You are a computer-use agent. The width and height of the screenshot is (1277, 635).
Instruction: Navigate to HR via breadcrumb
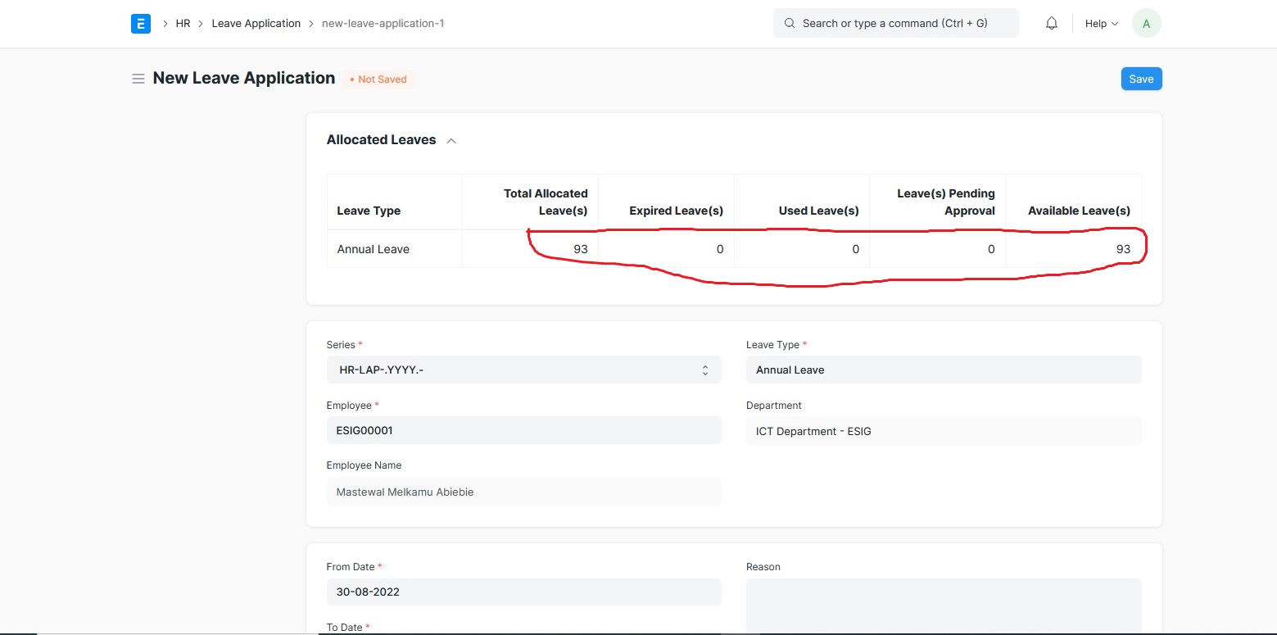pyautogui.click(x=183, y=23)
